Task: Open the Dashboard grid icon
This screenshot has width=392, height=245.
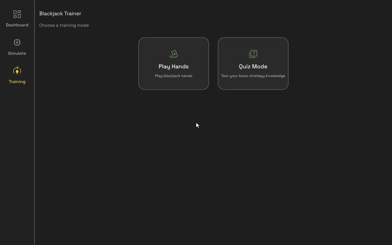Action: pyautogui.click(x=17, y=14)
